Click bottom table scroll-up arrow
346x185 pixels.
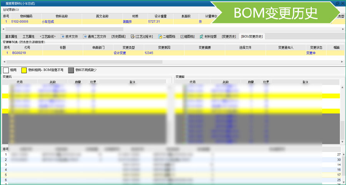tap(343, 154)
